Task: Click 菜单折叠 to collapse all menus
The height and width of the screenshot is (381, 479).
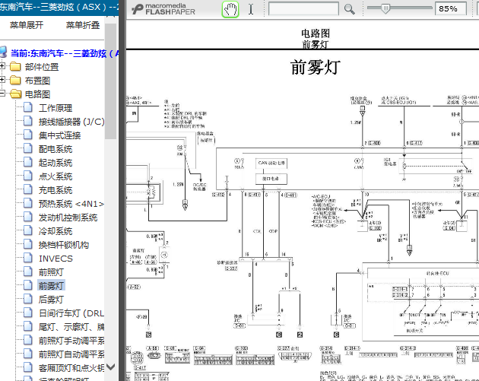Action: coord(83,25)
